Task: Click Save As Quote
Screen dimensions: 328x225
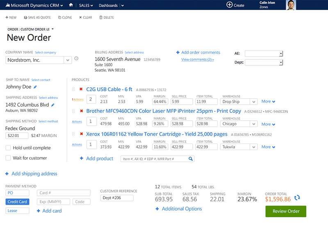Action: 37,18
